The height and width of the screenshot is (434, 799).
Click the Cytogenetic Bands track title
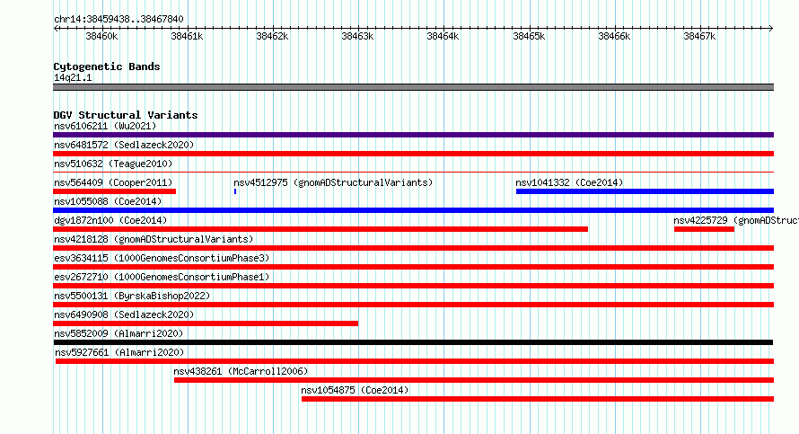pyautogui.click(x=107, y=66)
